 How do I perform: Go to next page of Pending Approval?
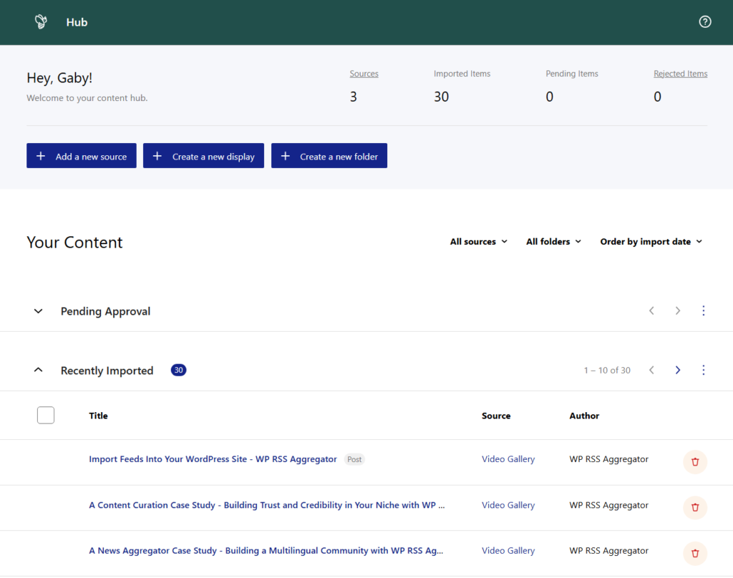coord(677,310)
